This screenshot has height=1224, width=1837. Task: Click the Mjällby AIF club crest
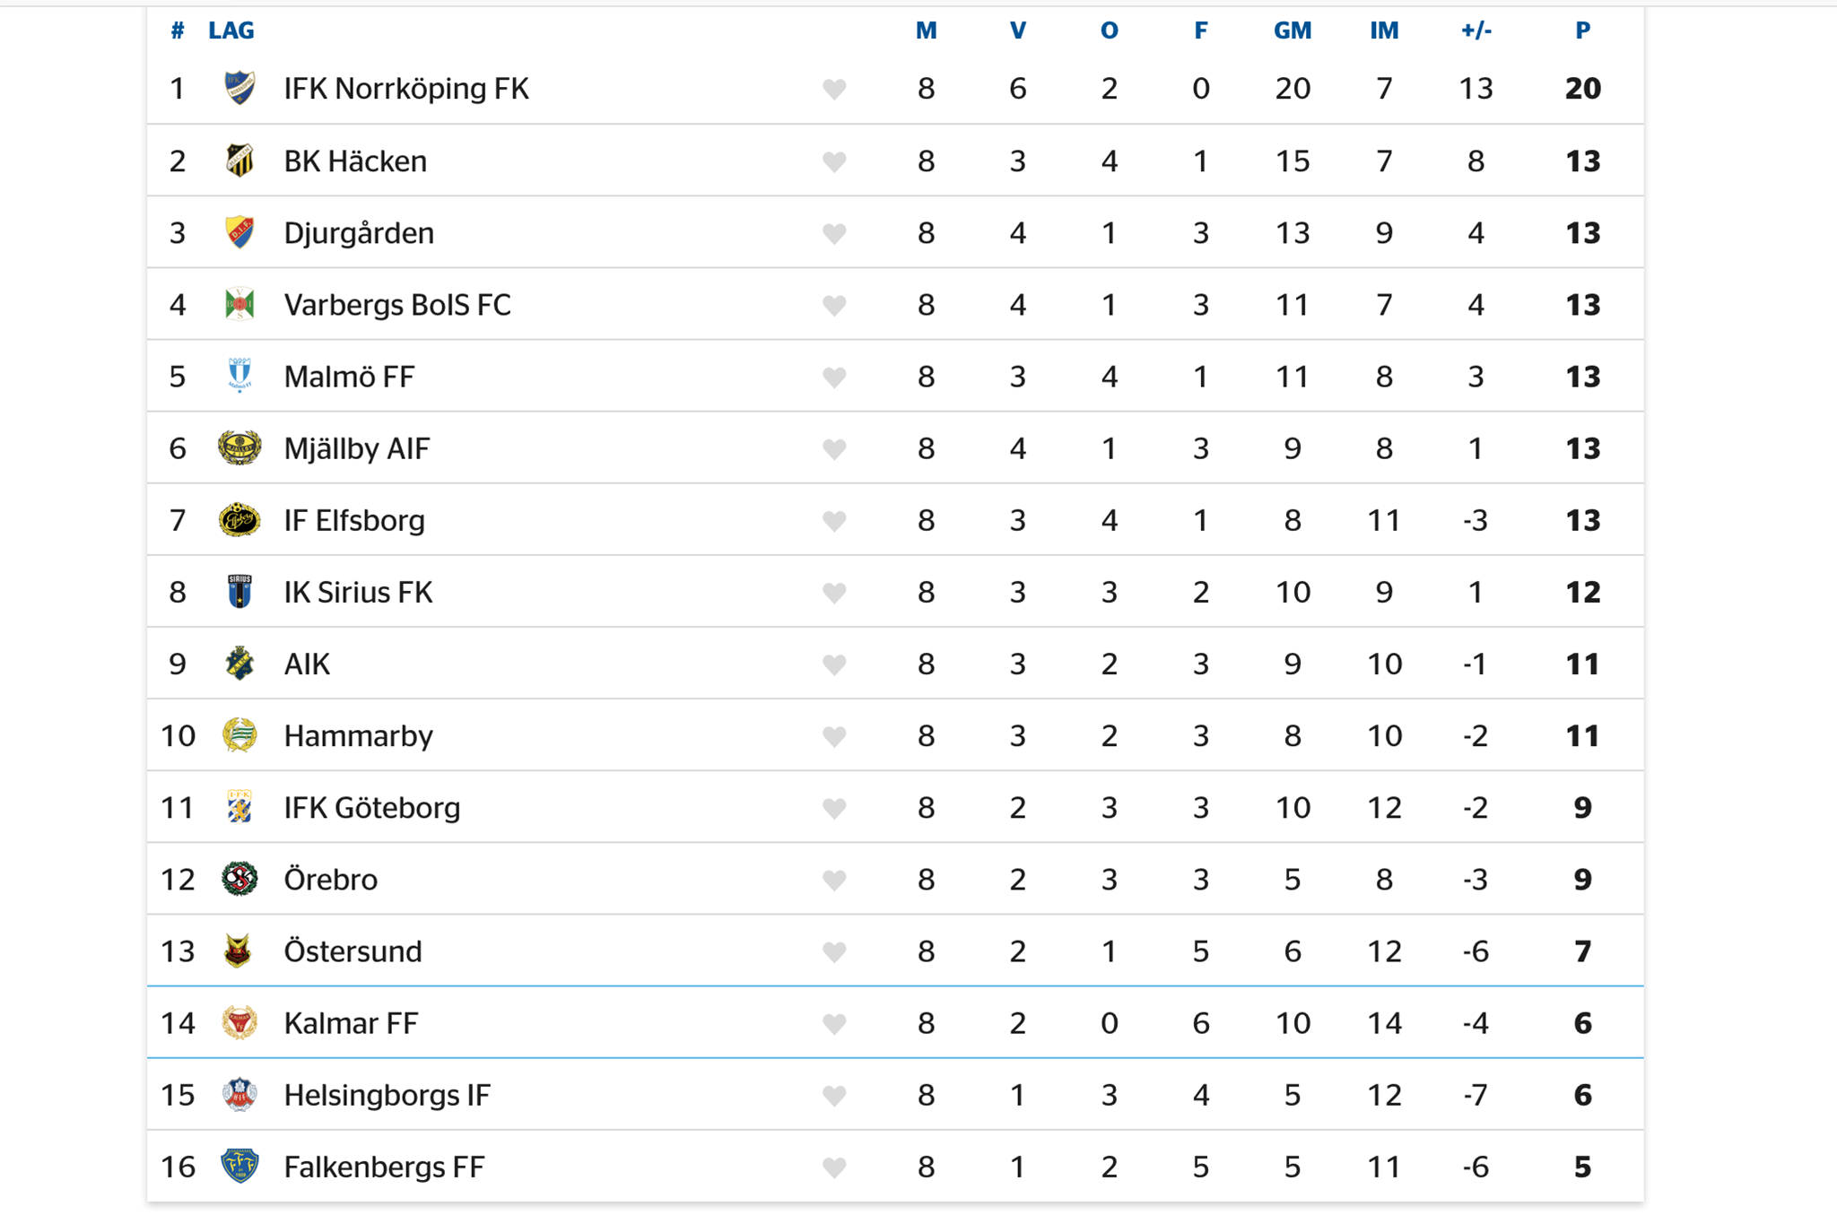coord(239,447)
